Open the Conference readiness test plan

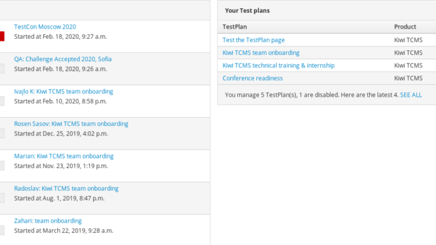[252, 78]
